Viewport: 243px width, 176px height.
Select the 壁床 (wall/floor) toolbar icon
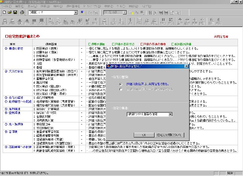pos(95,22)
